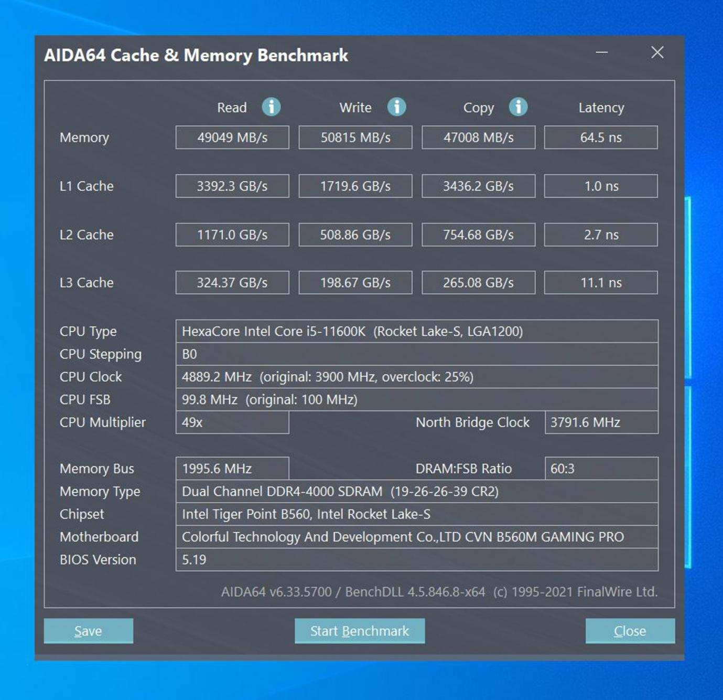This screenshot has width=723, height=700.
Task: Click the Latency column header
Action: pos(601,108)
